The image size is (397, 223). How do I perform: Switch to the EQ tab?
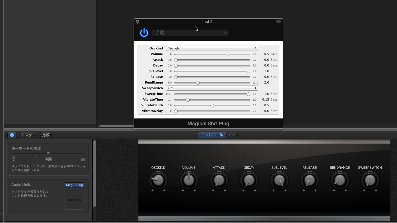click(232, 135)
